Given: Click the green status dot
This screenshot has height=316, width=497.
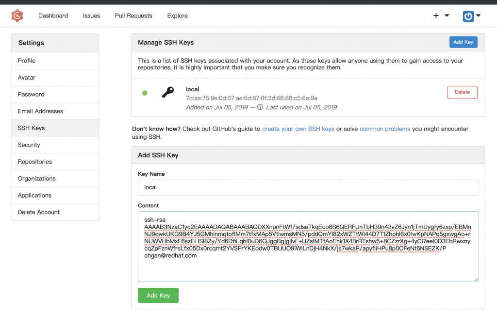Looking at the screenshot, I should (x=145, y=93).
